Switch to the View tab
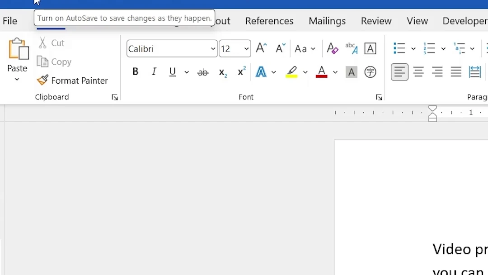The image size is (488, 275). [x=417, y=21]
